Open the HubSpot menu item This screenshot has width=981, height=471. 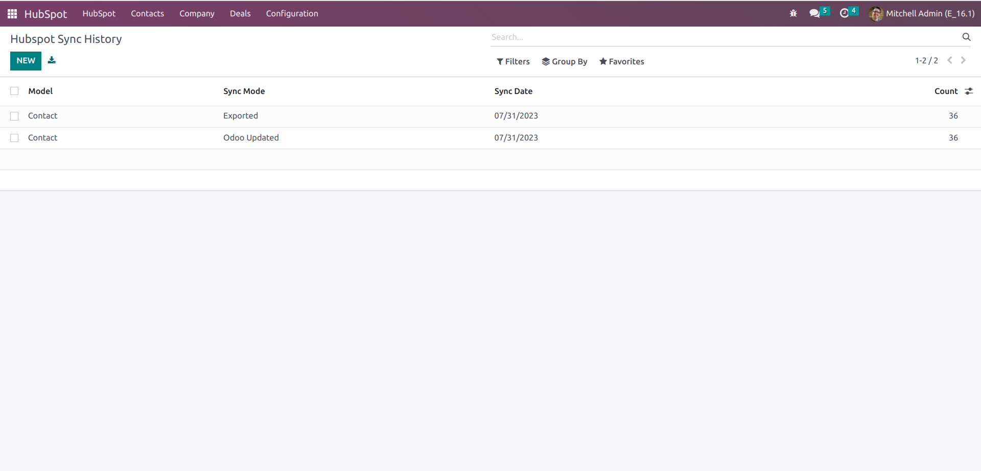tap(99, 14)
